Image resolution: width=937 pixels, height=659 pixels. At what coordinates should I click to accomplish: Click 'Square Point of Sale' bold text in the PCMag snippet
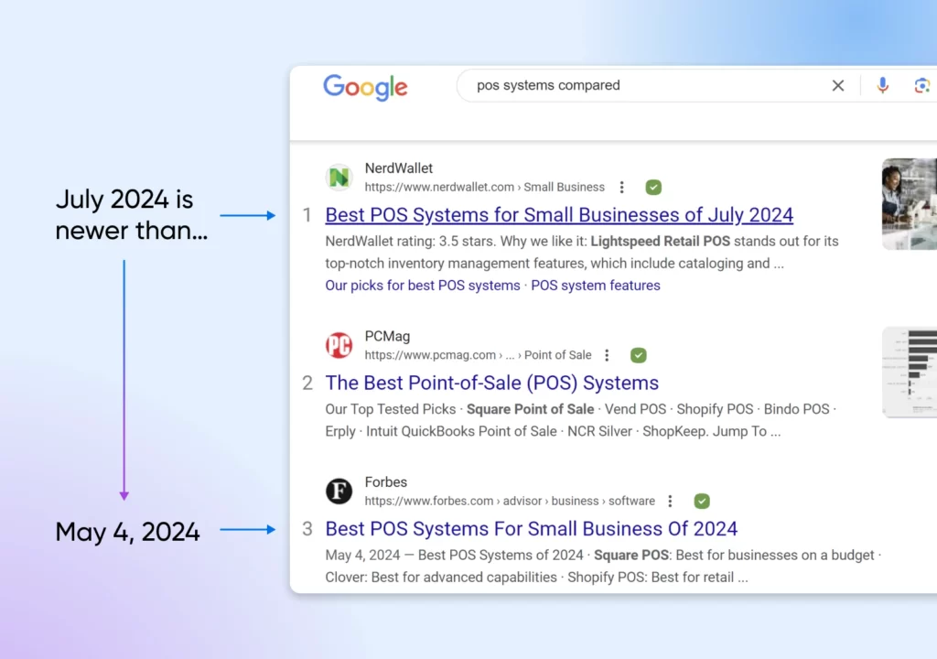[x=530, y=409]
